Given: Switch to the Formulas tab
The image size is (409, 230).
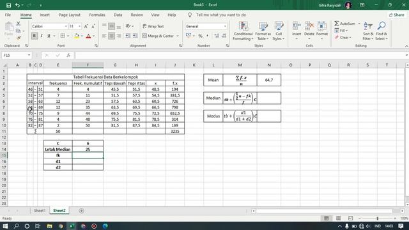Looking at the screenshot, I should click(97, 15).
